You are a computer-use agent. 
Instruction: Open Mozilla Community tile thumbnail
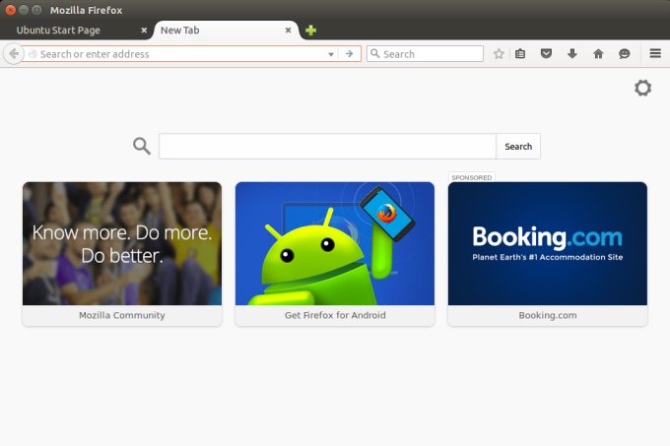coord(122,243)
